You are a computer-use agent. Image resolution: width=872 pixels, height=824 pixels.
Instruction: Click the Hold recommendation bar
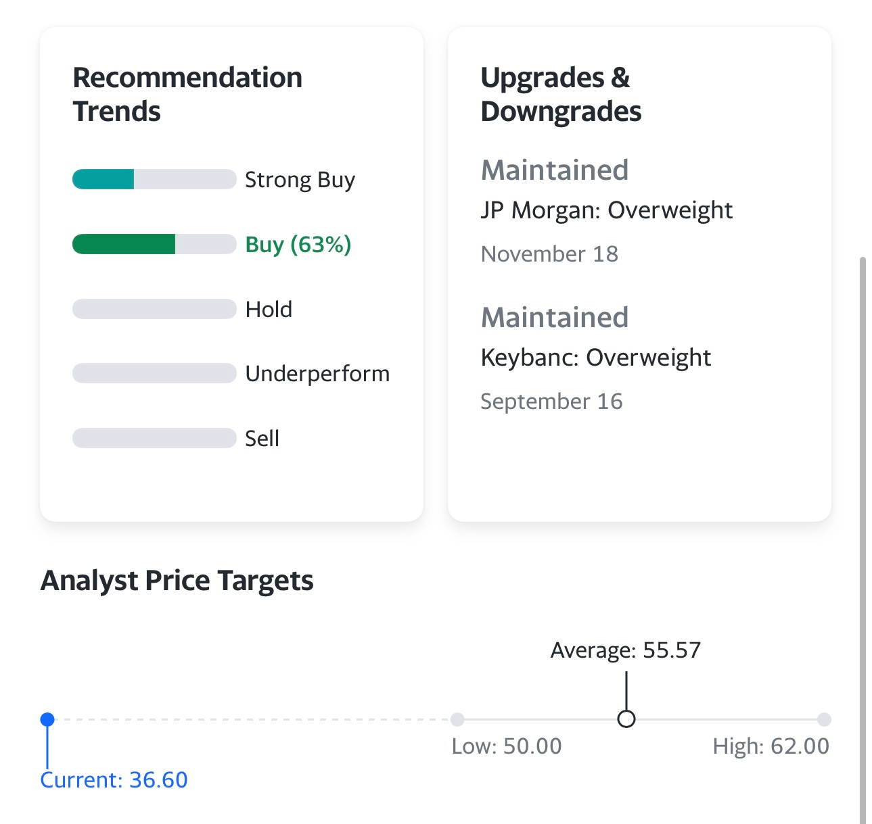pos(154,309)
